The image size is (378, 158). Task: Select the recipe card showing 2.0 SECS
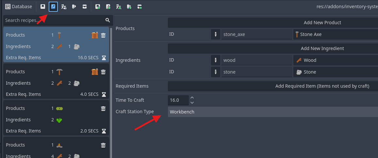tap(56, 118)
